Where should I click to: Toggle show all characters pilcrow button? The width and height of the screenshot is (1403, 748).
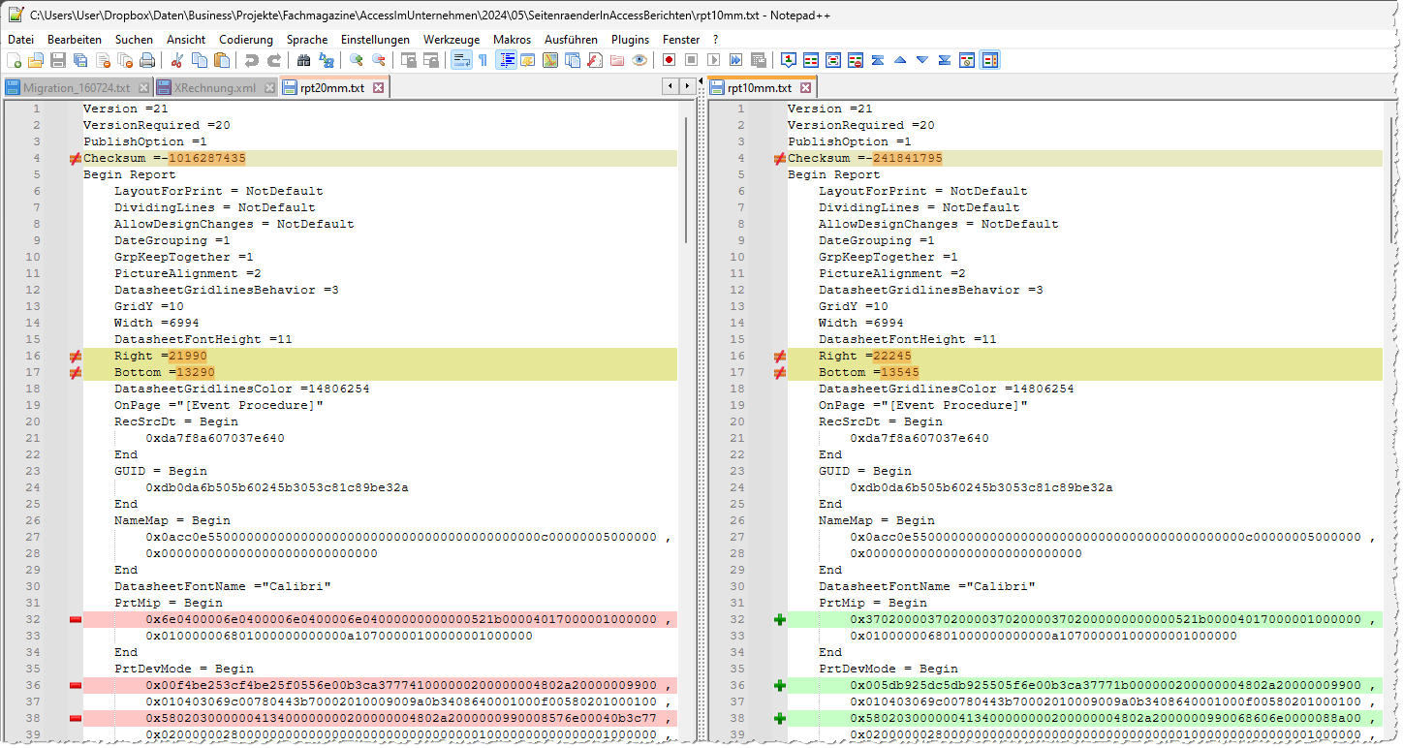pos(483,60)
